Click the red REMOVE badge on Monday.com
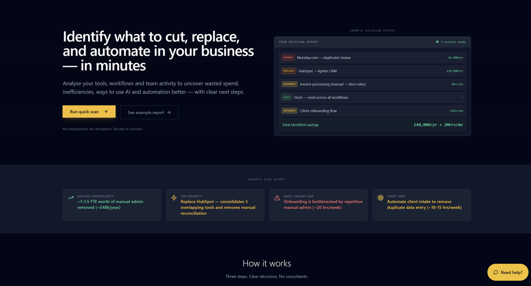This screenshot has height=286, width=531. coord(288,57)
